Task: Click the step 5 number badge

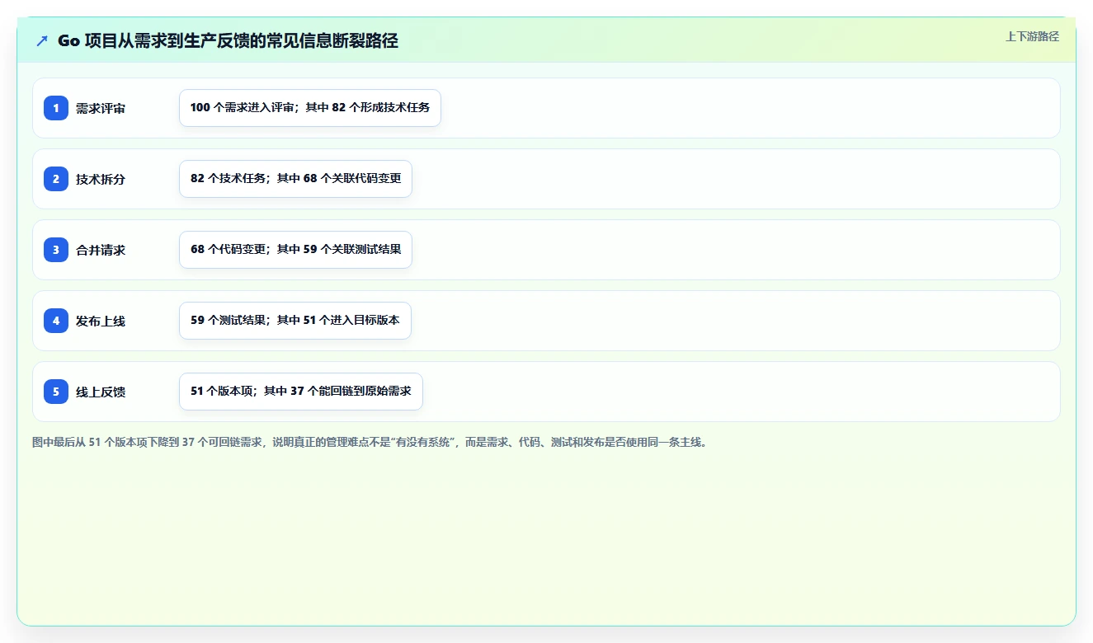Action: [x=56, y=392]
